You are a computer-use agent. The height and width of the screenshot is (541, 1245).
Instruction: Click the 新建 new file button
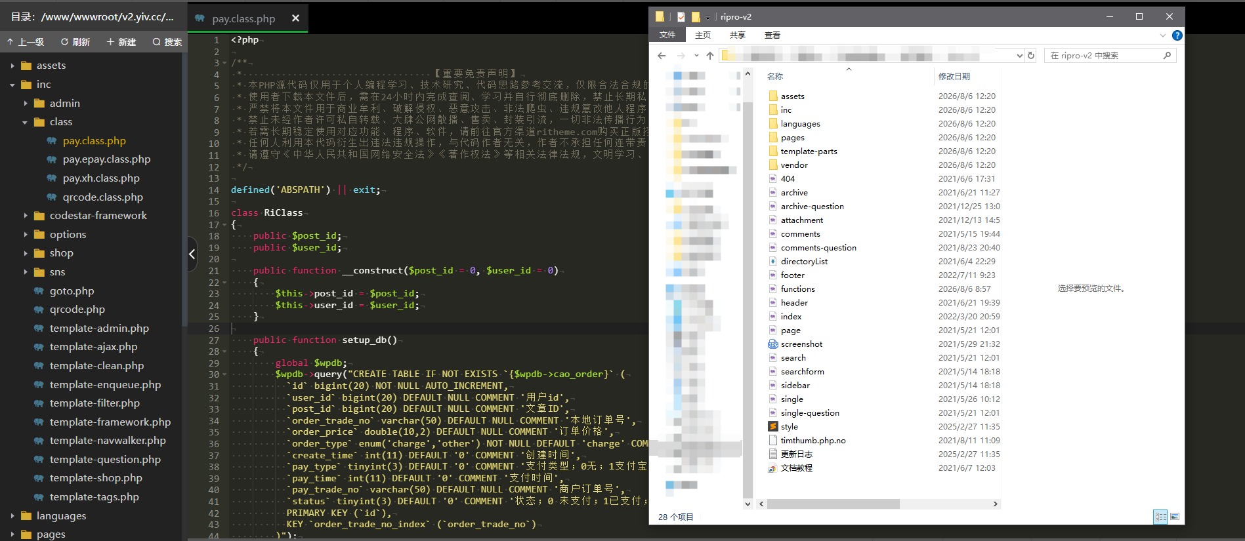click(x=121, y=42)
